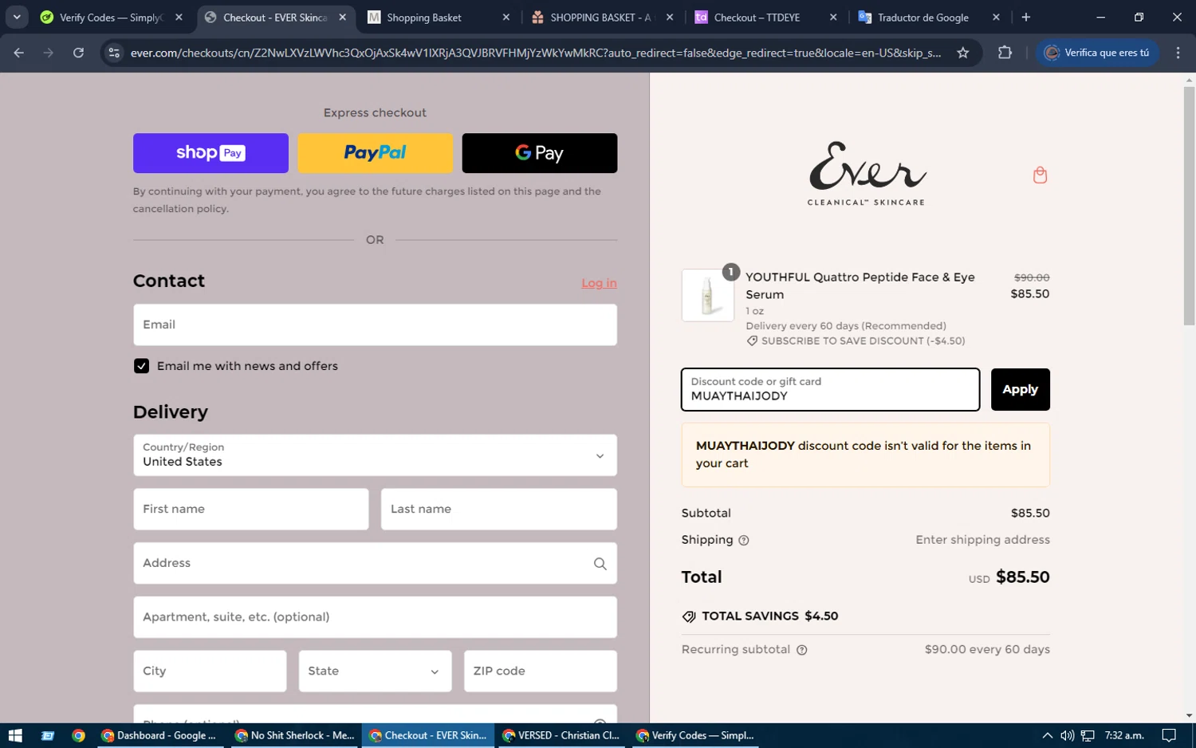Go forward in browser history
Viewport: 1196px width, 748px height.
coord(49,53)
